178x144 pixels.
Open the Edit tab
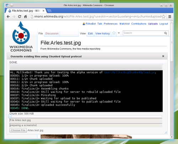pyautogui.click(x=90, y=34)
